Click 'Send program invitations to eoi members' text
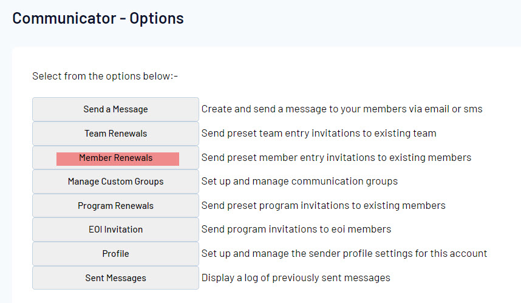This screenshot has height=303, width=521. [x=296, y=230]
